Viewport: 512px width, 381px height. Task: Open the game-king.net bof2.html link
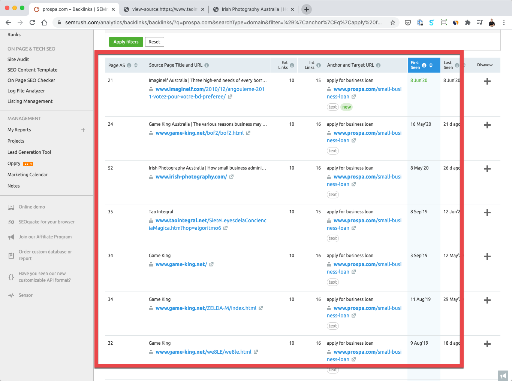click(199, 133)
